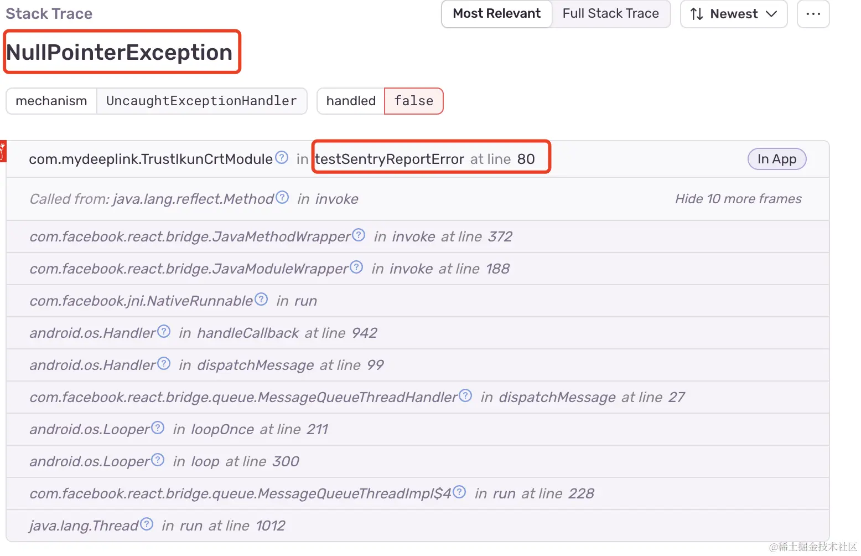The height and width of the screenshot is (556, 861).
Task: Click the red marker icon on left edge
Action: [x=2, y=151]
